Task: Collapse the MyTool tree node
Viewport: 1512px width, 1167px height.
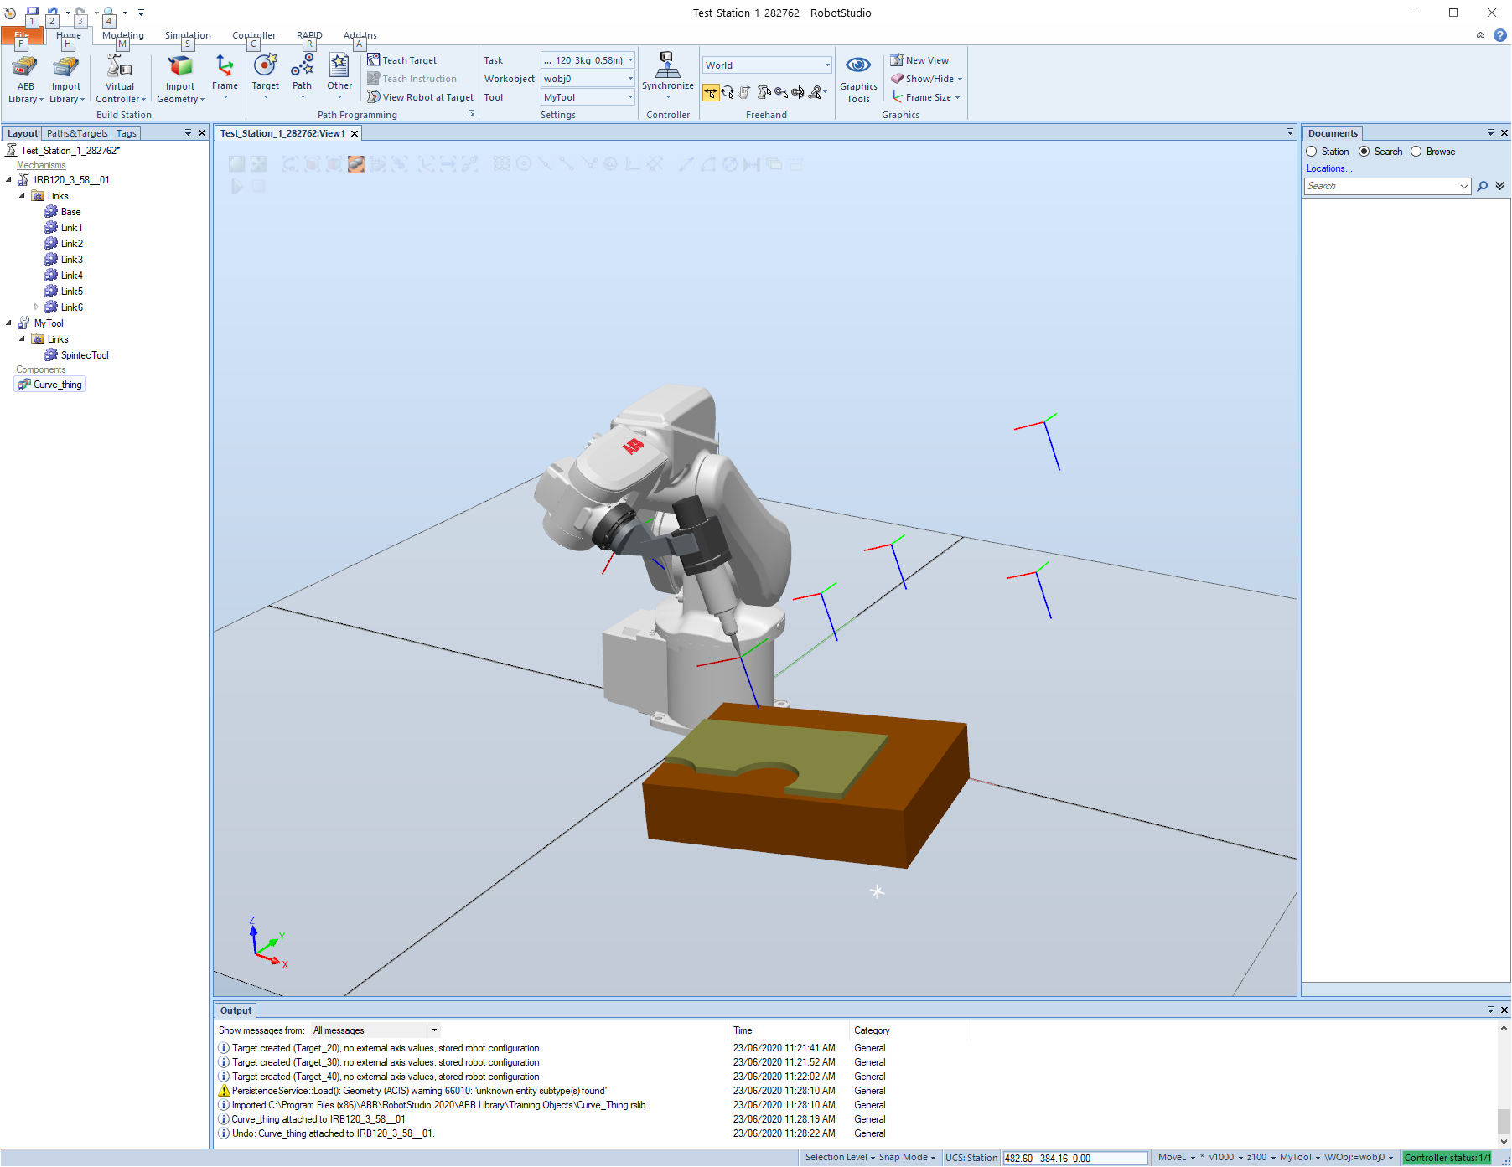Action: point(9,323)
